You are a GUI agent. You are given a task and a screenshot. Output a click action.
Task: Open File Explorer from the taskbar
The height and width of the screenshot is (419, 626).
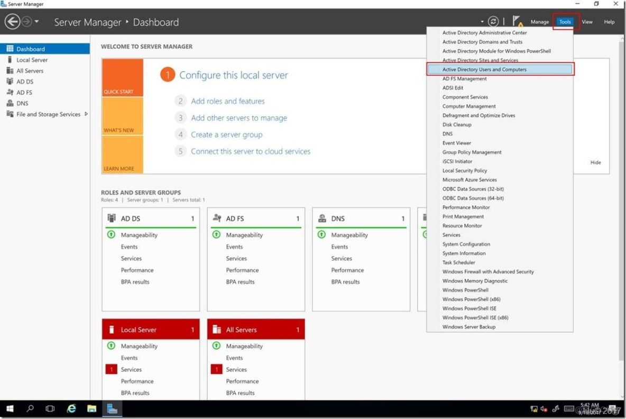pyautogui.click(x=91, y=408)
